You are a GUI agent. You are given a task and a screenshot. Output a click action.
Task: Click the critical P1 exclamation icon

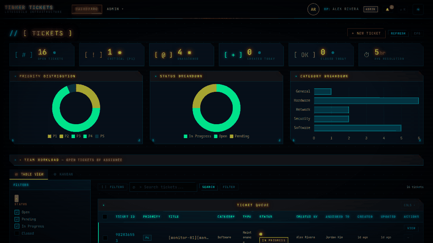[x=93, y=55]
